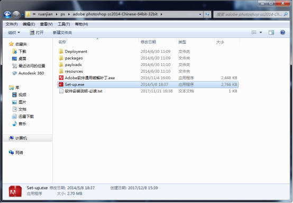Select the ruanjian breadcrumb segment
The width and height of the screenshot is (293, 203).
(x=45, y=14)
